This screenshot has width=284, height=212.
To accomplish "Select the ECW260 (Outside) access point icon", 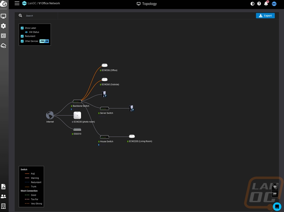I will click(105, 79).
